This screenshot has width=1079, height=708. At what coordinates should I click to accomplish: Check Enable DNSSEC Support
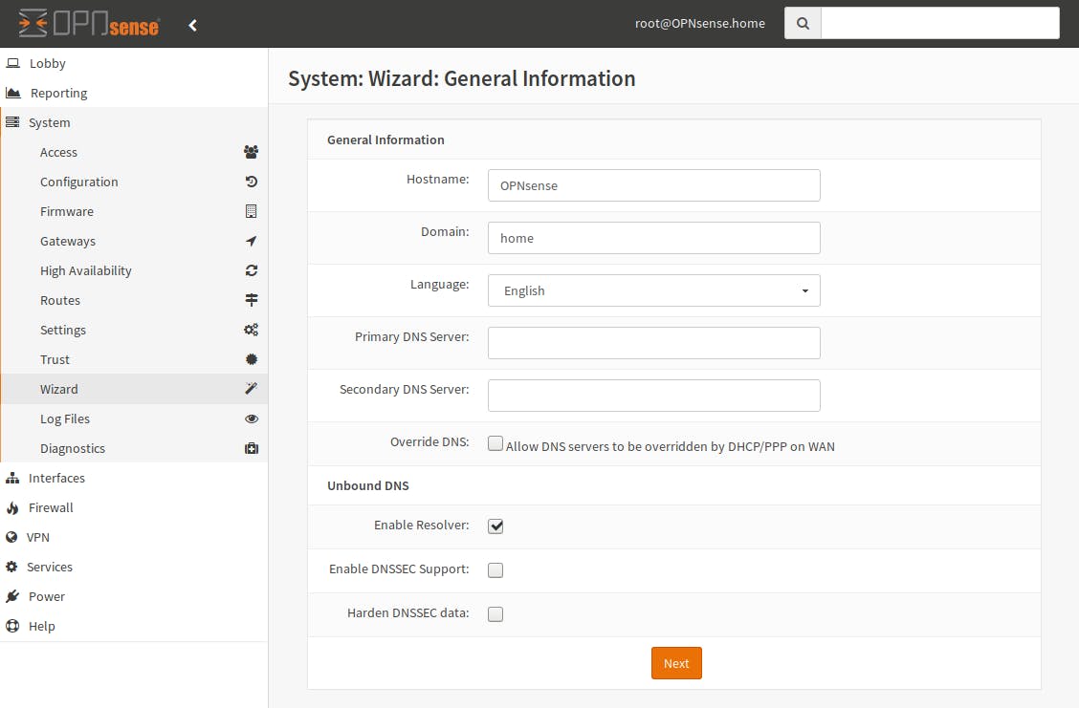(495, 570)
